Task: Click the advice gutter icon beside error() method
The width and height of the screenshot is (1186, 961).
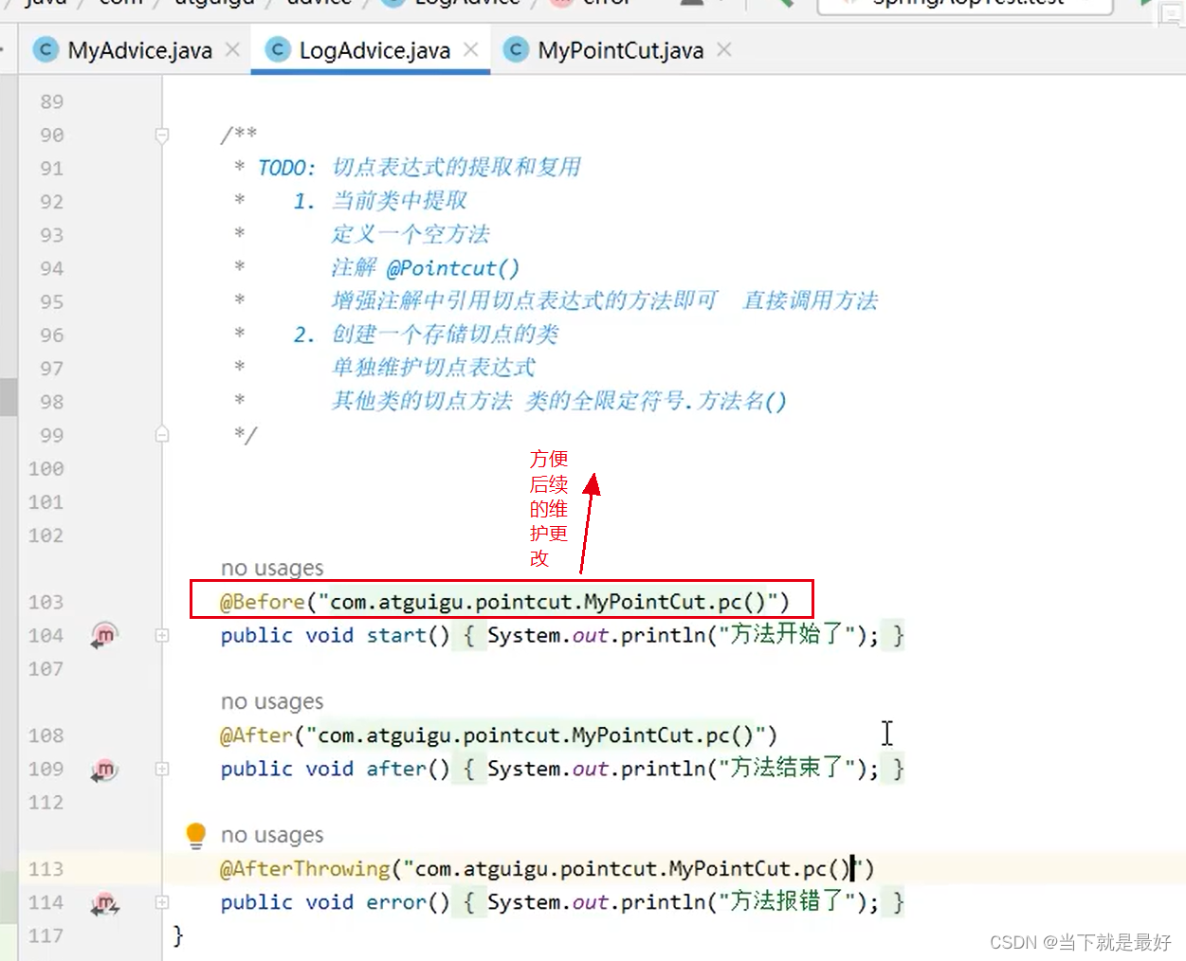Action: coord(103,903)
